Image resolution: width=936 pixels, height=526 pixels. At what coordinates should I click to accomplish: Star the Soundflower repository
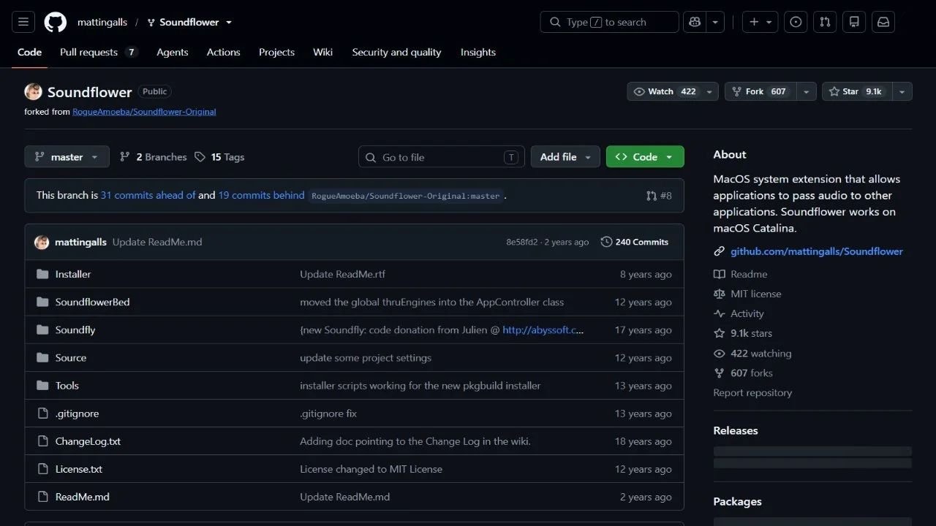[857, 91]
